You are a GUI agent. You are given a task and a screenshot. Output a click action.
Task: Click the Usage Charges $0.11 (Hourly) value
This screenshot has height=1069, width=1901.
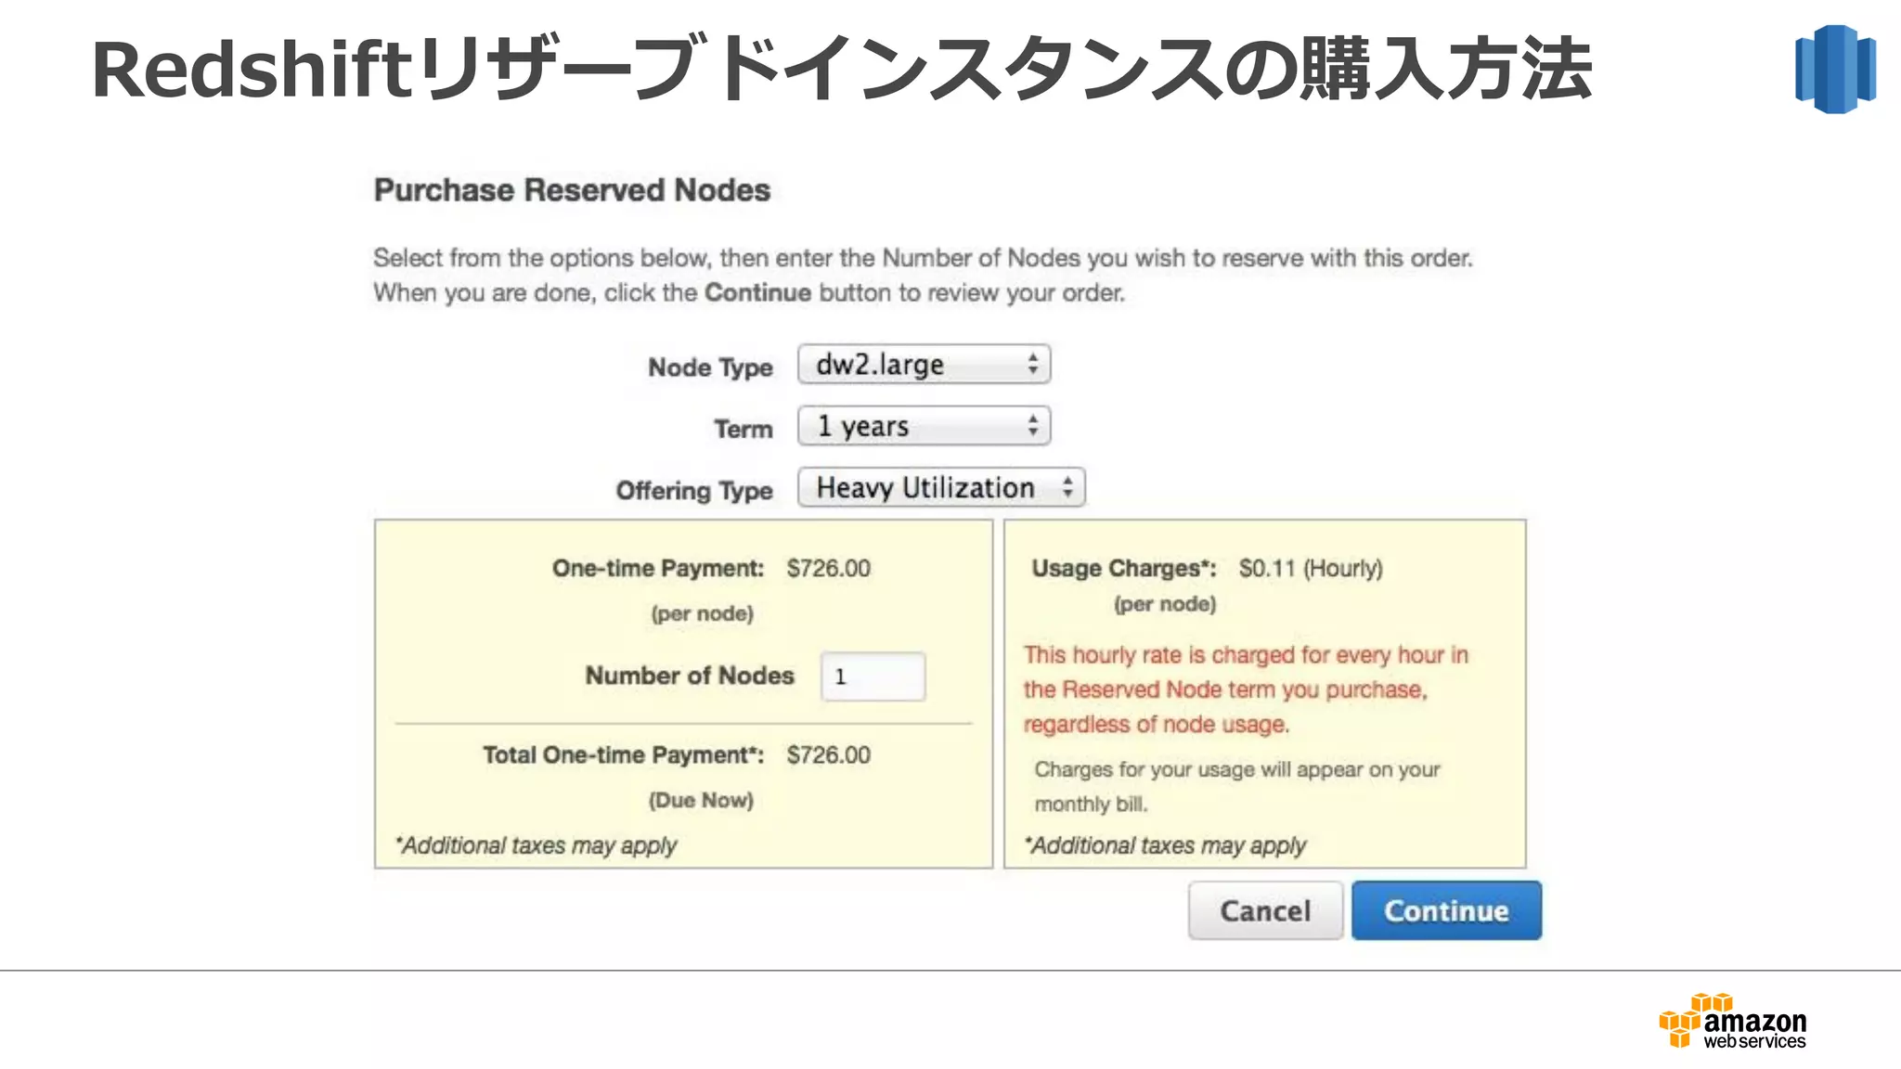click(1310, 568)
